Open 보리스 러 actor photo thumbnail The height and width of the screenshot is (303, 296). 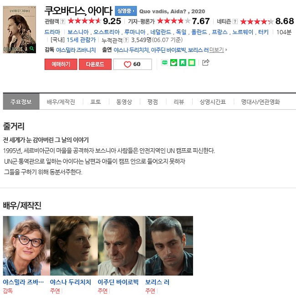coord(169,246)
